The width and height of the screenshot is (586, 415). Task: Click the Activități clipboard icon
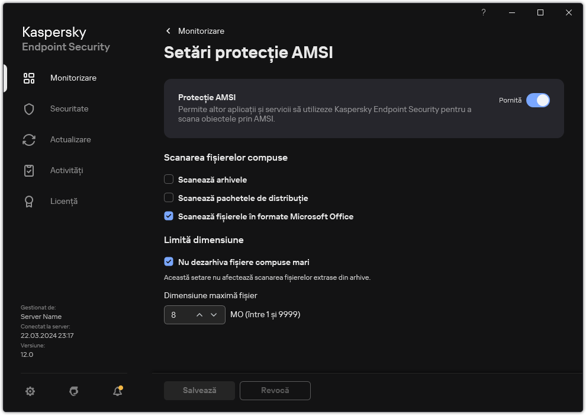[29, 171]
